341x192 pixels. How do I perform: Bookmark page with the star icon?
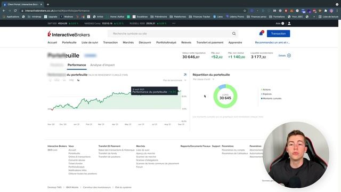click(x=245, y=11)
